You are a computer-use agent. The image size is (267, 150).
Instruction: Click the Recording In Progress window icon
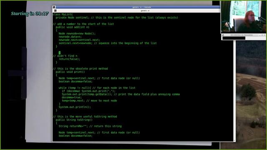click(223, 35)
